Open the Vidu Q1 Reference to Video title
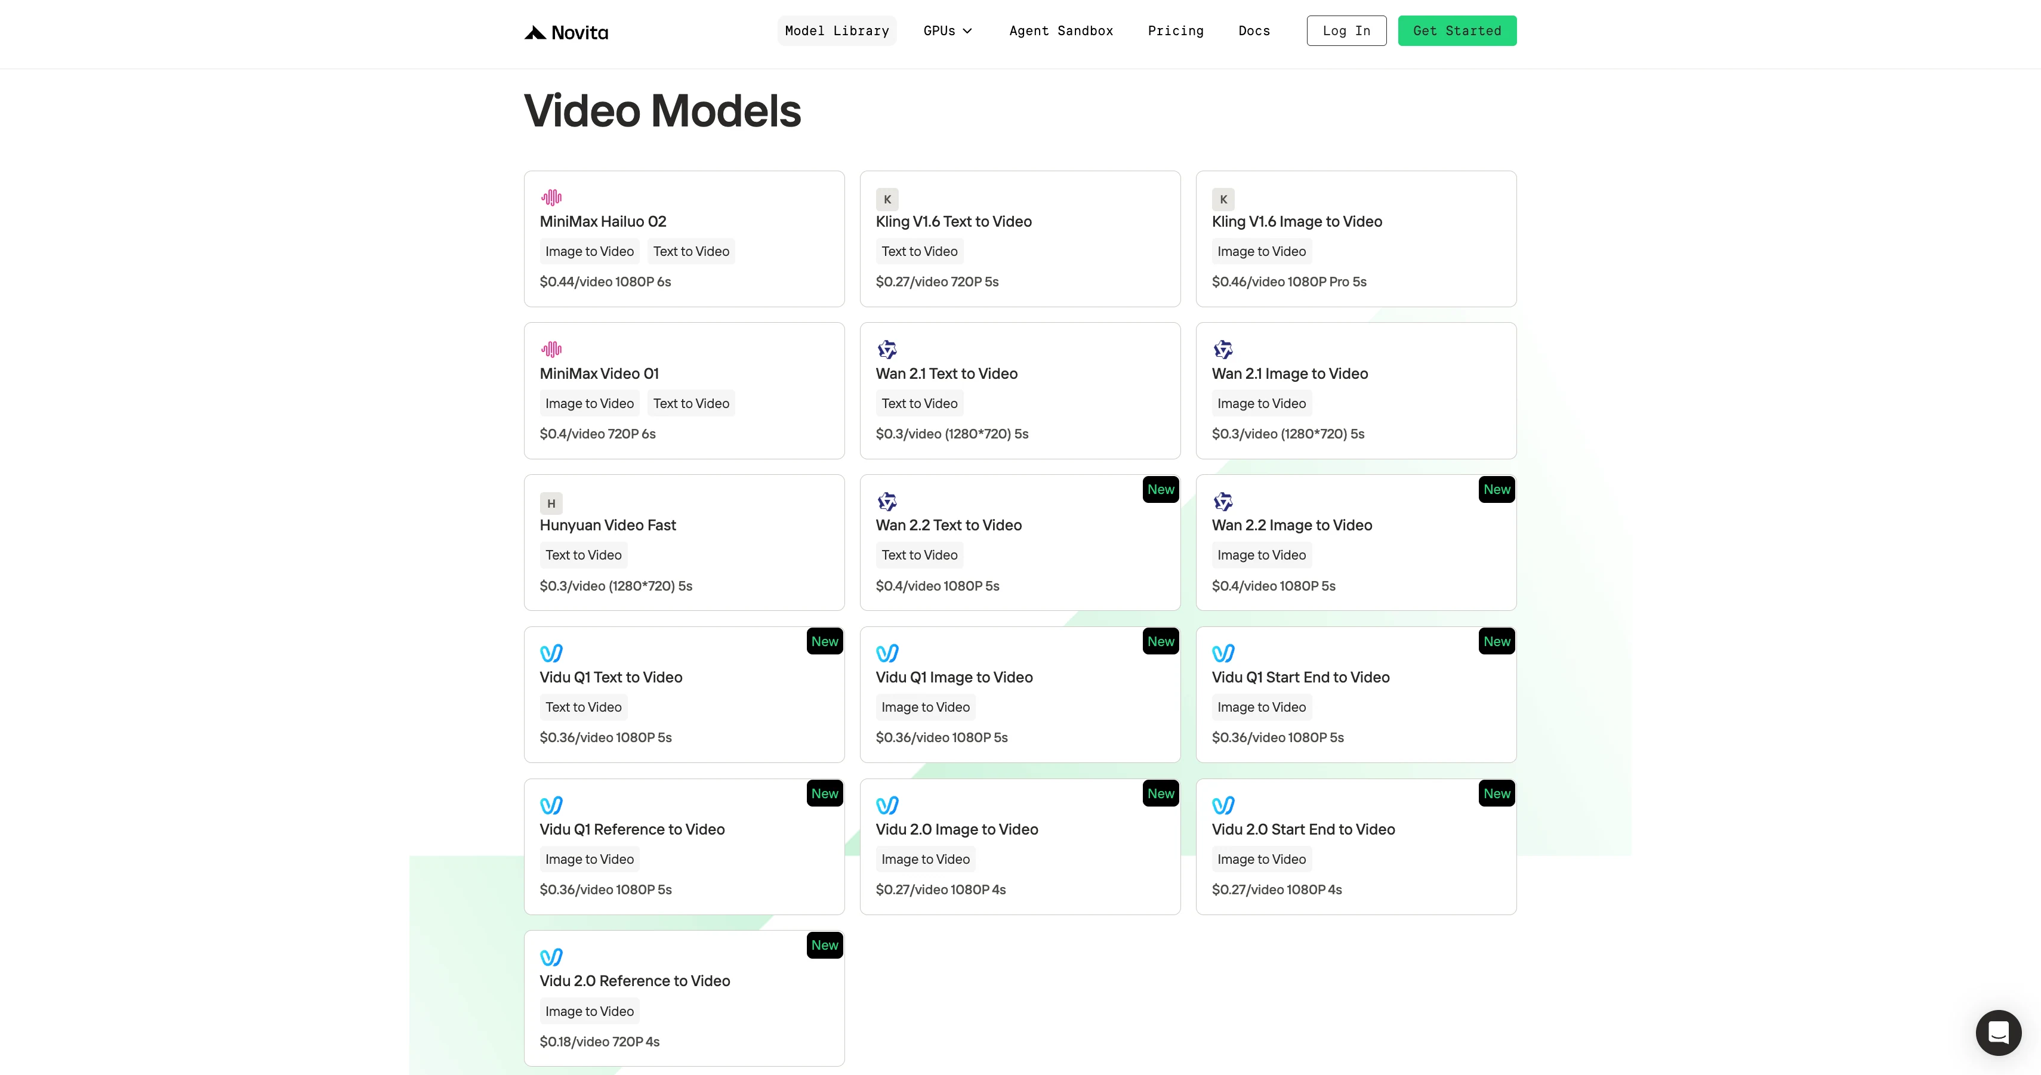Screen dimensions: 2041x1075 (x=632, y=829)
